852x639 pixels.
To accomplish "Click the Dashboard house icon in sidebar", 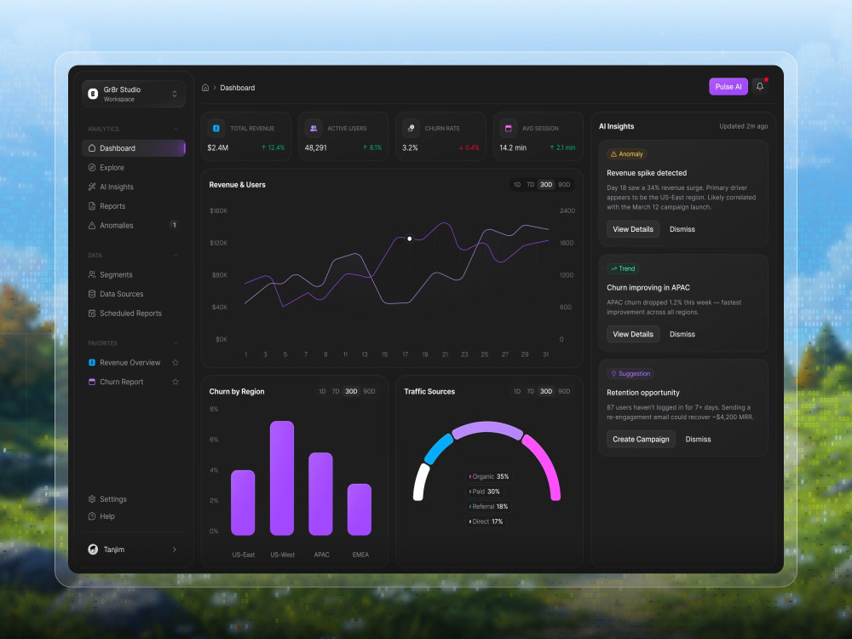I will (92, 147).
